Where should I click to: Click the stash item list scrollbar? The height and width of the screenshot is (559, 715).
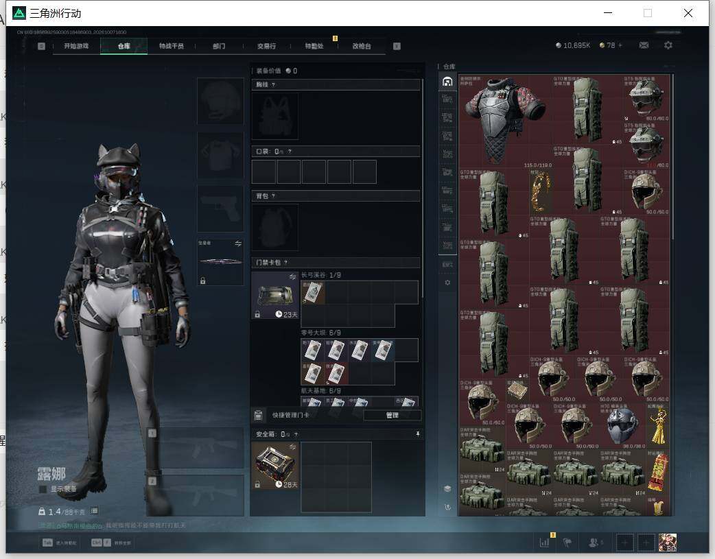673,156
